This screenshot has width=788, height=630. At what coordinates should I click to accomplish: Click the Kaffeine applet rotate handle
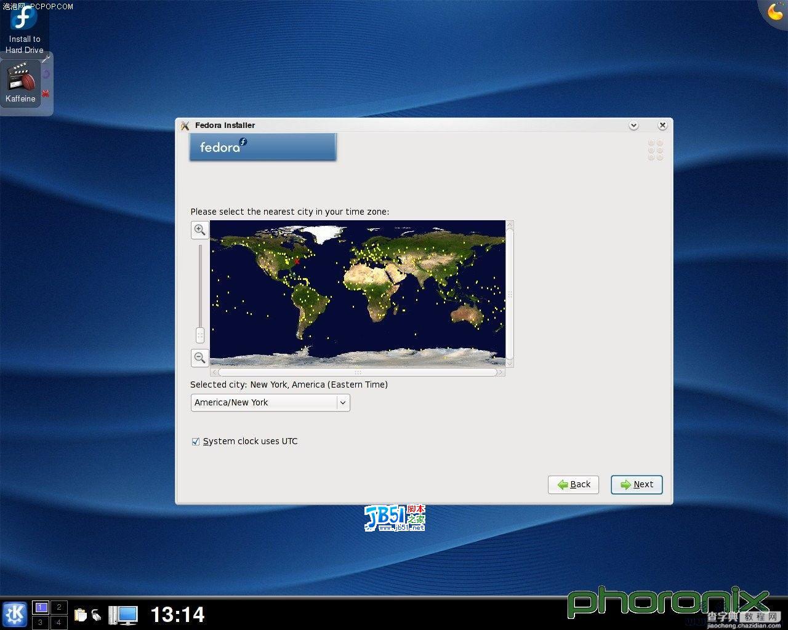coord(46,74)
